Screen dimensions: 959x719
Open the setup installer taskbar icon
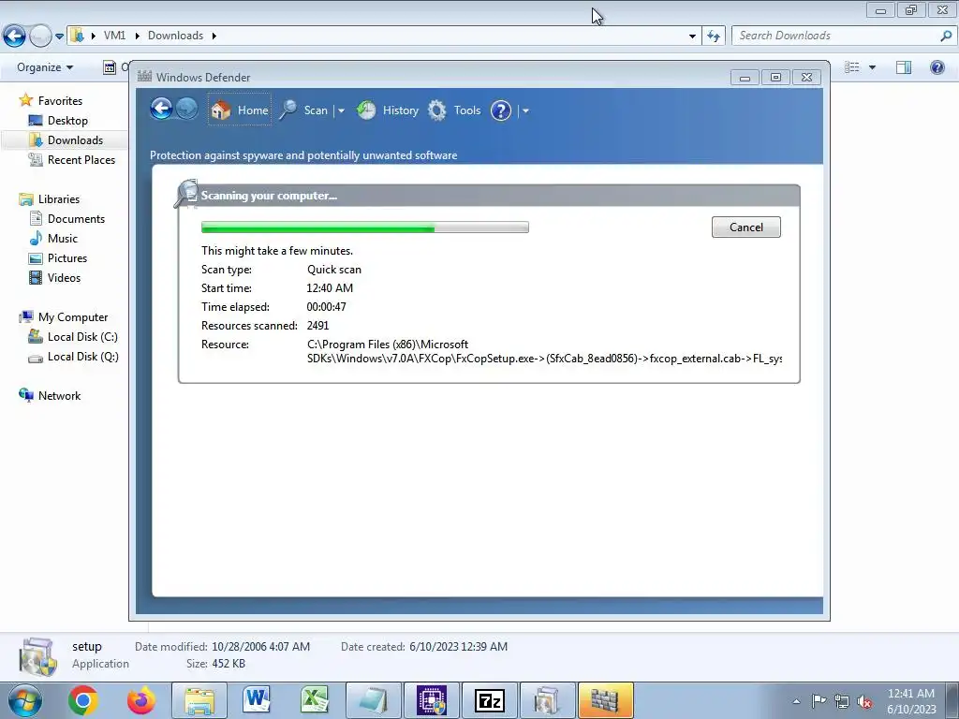[x=547, y=700]
